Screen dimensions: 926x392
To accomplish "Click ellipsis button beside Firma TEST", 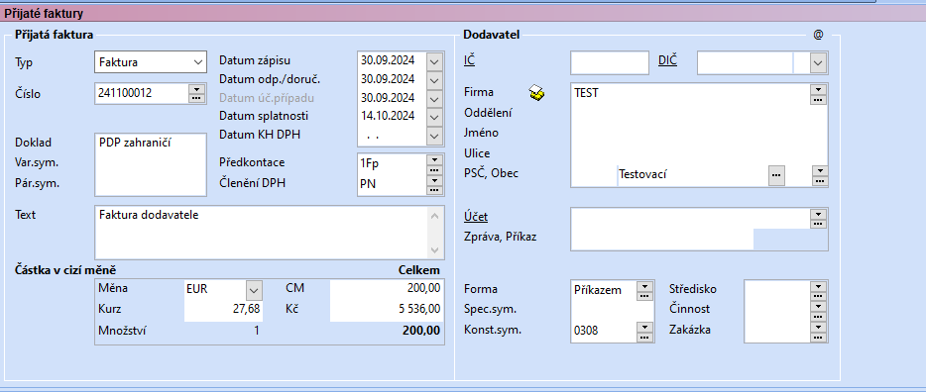I will [x=818, y=100].
